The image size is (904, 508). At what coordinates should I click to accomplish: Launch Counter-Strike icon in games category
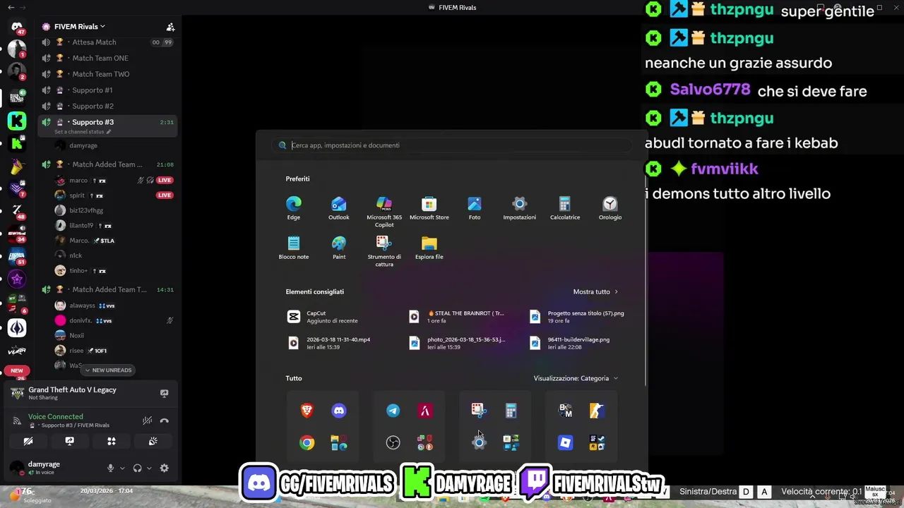point(597,411)
